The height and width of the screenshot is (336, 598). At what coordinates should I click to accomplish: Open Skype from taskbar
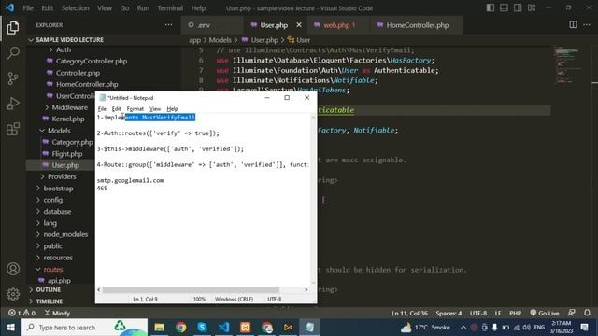point(202,328)
